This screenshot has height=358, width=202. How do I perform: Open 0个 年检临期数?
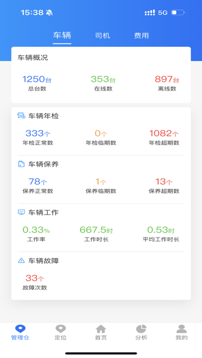[x=101, y=137]
